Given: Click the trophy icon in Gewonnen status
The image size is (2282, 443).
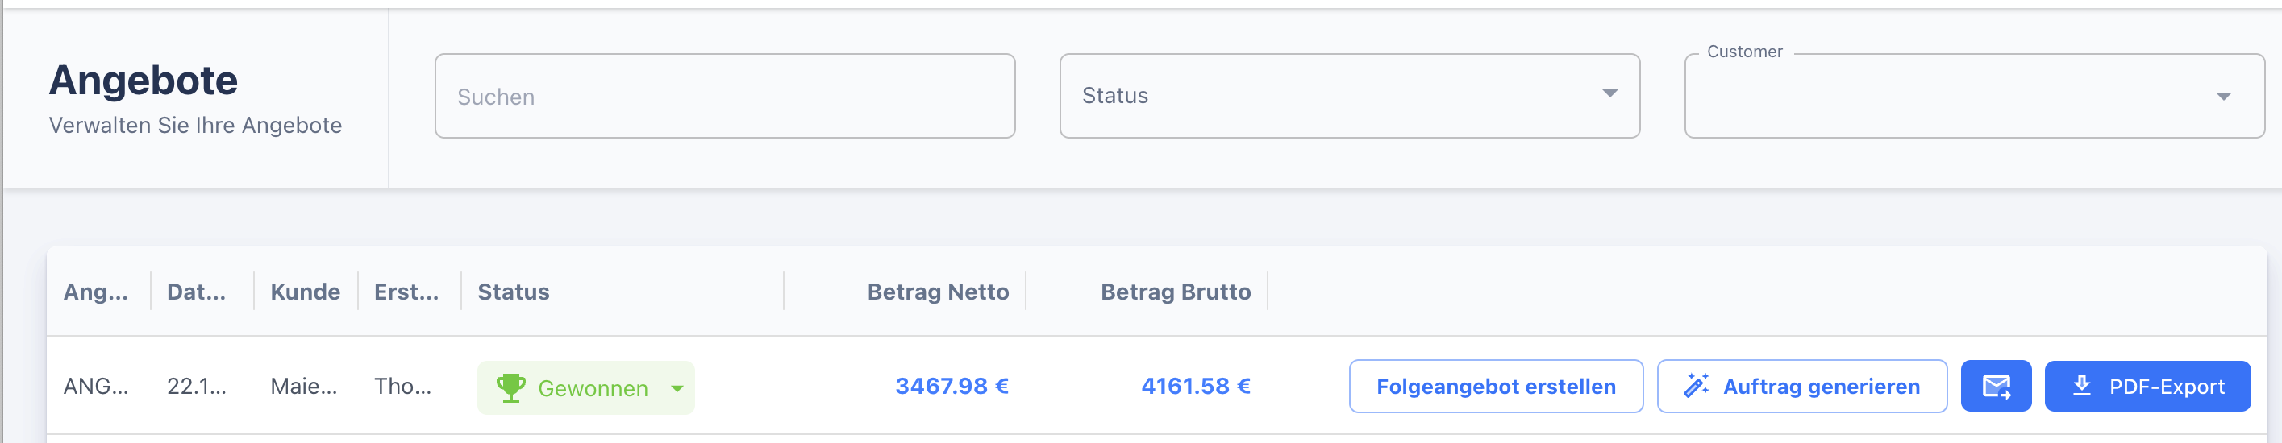Looking at the screenshot, I should coord(510,387).
